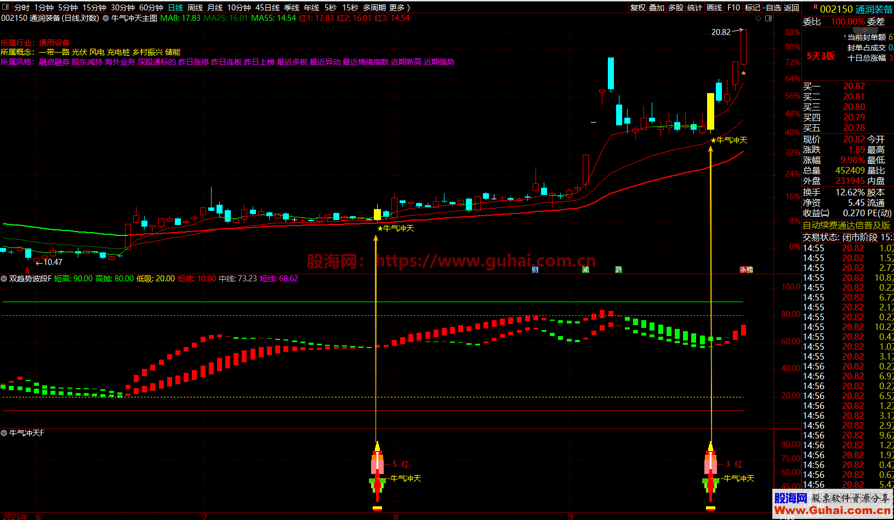Click the 画线 drawing tools button
Screen dimensions: 894x520
(x=714, y=8)
